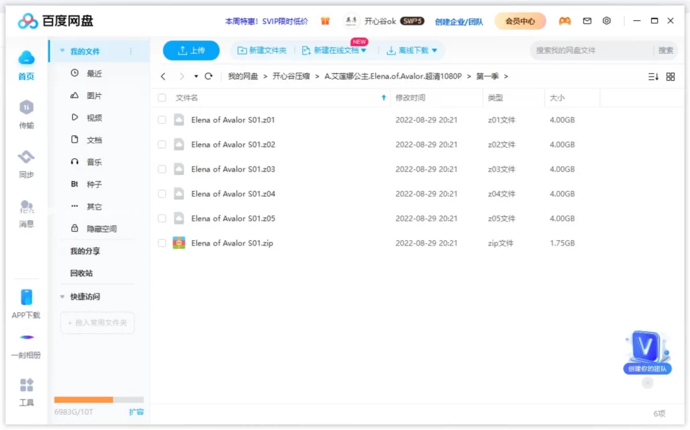The height and width of the screenshot is (430, 690).
Task: Open the APP下载 download page
Action: point(26,303)
